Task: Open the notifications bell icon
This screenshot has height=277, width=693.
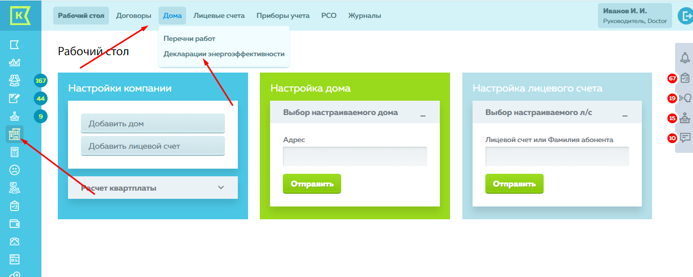Action: (685, 58)
